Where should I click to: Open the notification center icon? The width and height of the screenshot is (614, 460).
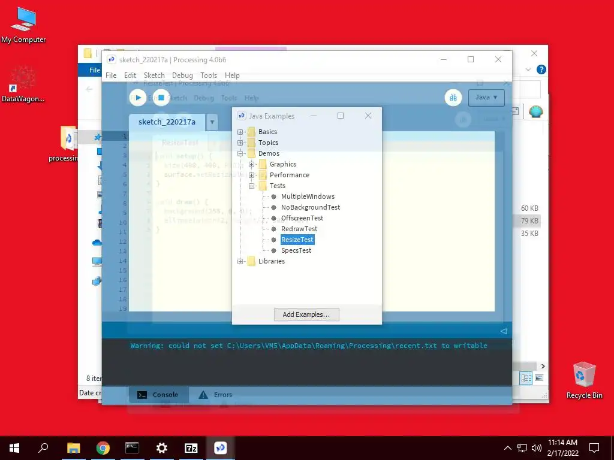(594, 448)
